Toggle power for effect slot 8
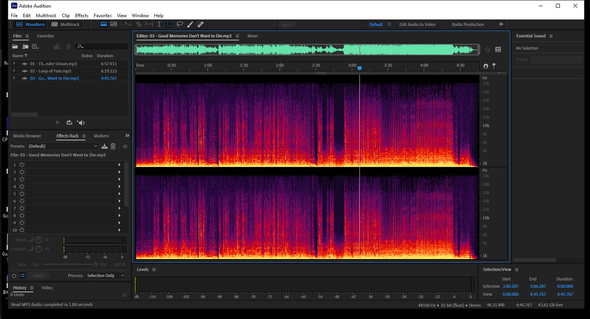This screenshot has height=319, width=590. (x=22, y=216)
